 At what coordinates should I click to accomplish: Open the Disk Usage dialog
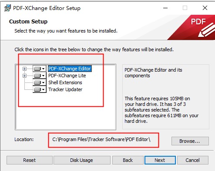[x=82, y=160]
